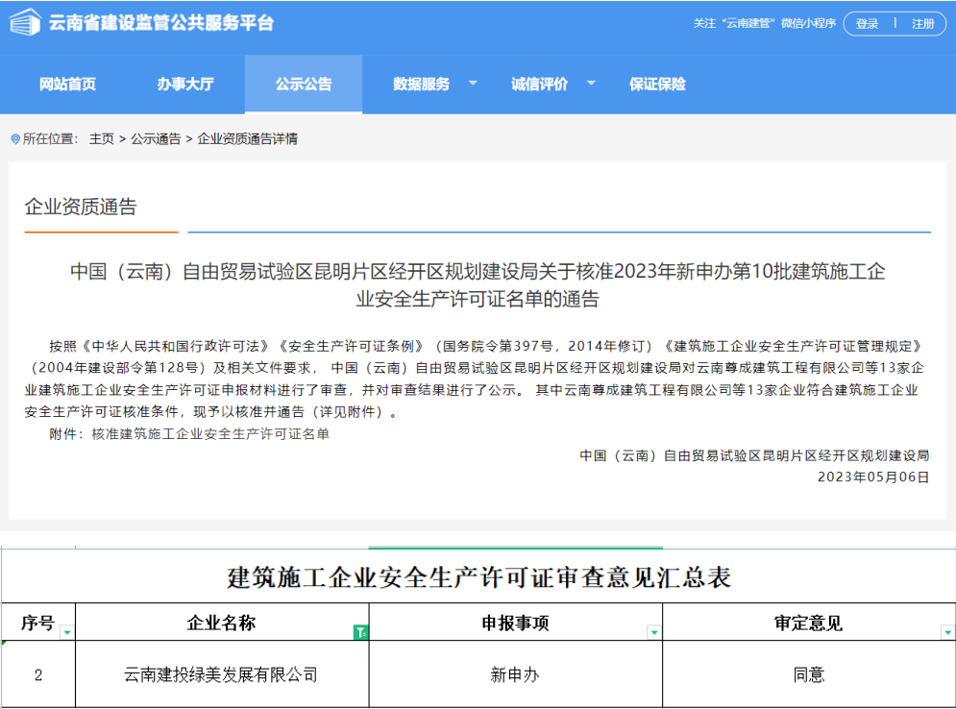The image size is (956, 709).
Task: Open the 办事大厅 navigation item
Action: 185,85
